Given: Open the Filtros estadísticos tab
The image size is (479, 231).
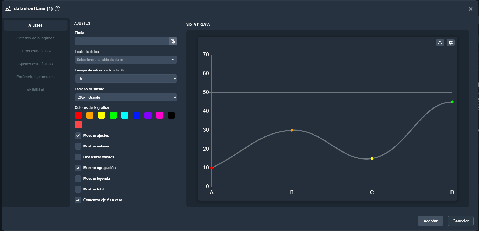Looking at the screenshot, I should [35, 51].
